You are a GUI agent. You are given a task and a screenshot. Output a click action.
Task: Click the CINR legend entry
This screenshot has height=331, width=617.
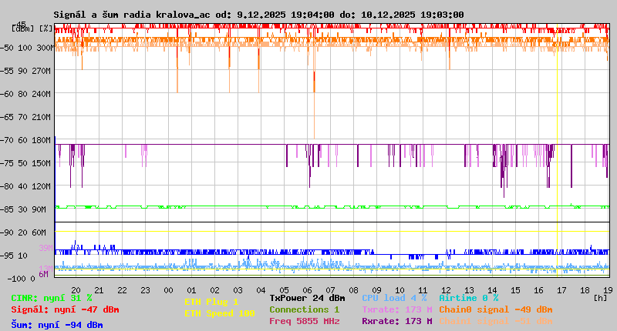coord(51,298)
